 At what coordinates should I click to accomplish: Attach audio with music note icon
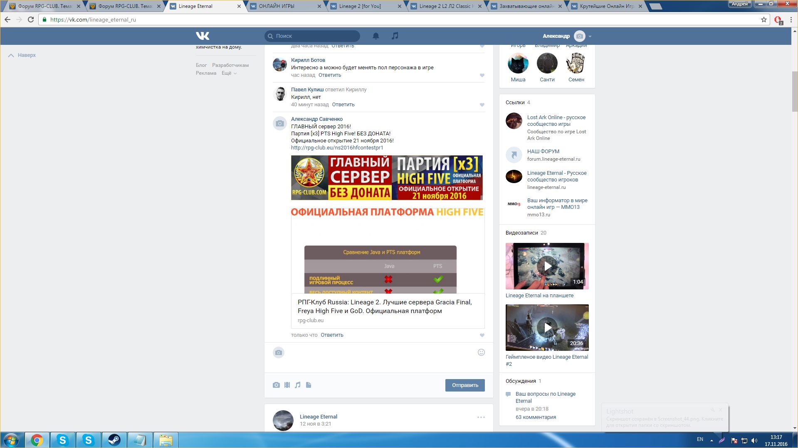(x=298, y=385)
